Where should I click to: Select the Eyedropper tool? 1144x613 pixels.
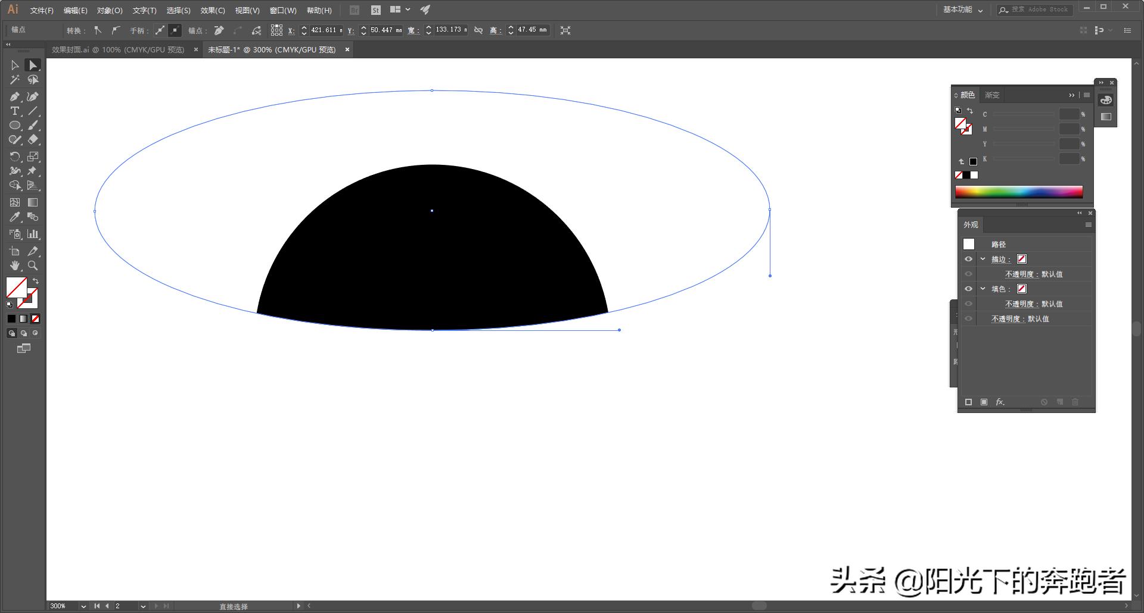(x=15, y=217)
